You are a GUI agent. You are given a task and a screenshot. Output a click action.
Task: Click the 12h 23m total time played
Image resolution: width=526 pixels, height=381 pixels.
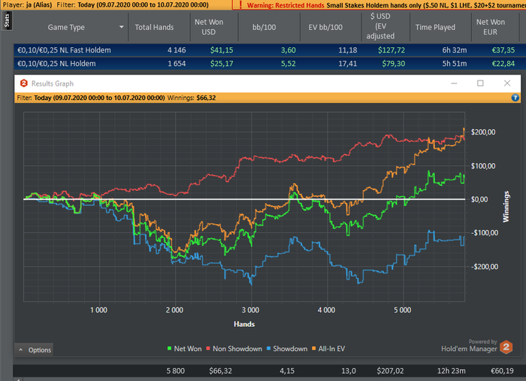pyautogui.click(x=451, y=371)
